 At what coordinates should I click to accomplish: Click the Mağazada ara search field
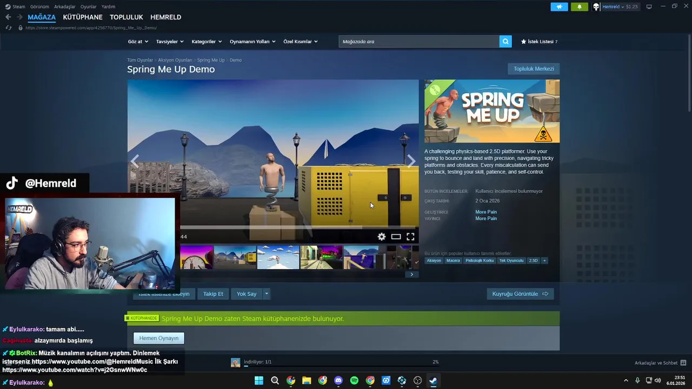click(419, 42)
